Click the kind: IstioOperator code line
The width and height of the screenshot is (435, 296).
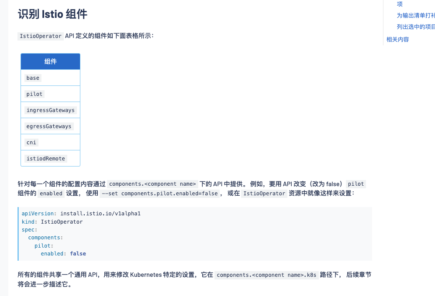52,222
